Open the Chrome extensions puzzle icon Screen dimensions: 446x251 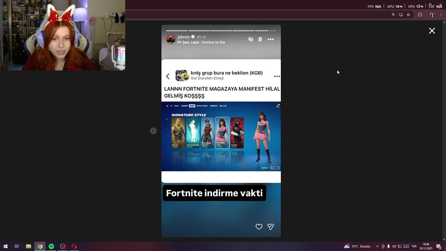pos(420,15)
